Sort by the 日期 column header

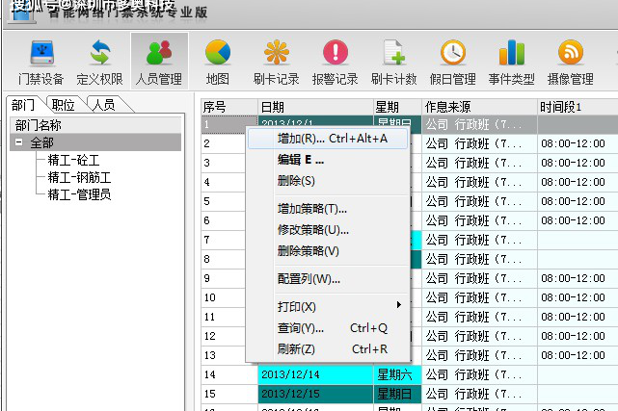pos(315,107)
